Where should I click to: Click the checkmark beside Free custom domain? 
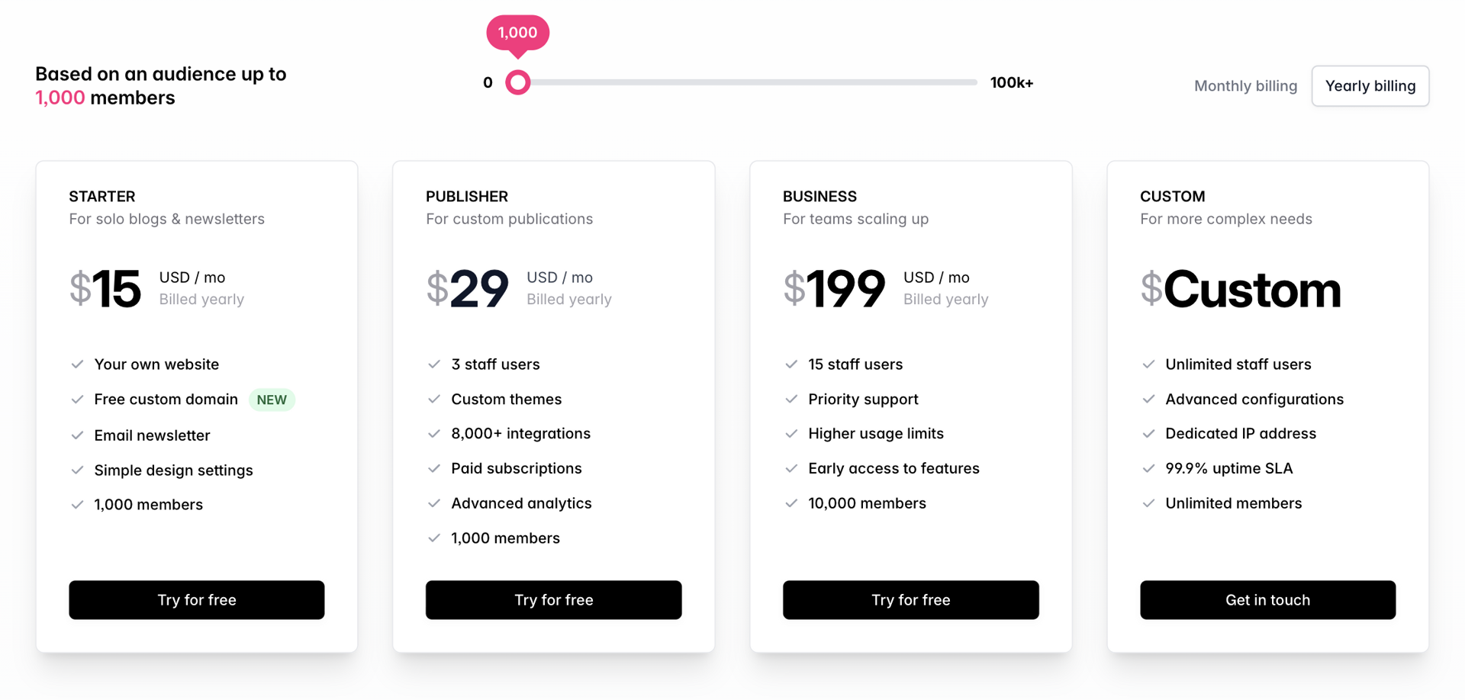click(x=78, y=399)
